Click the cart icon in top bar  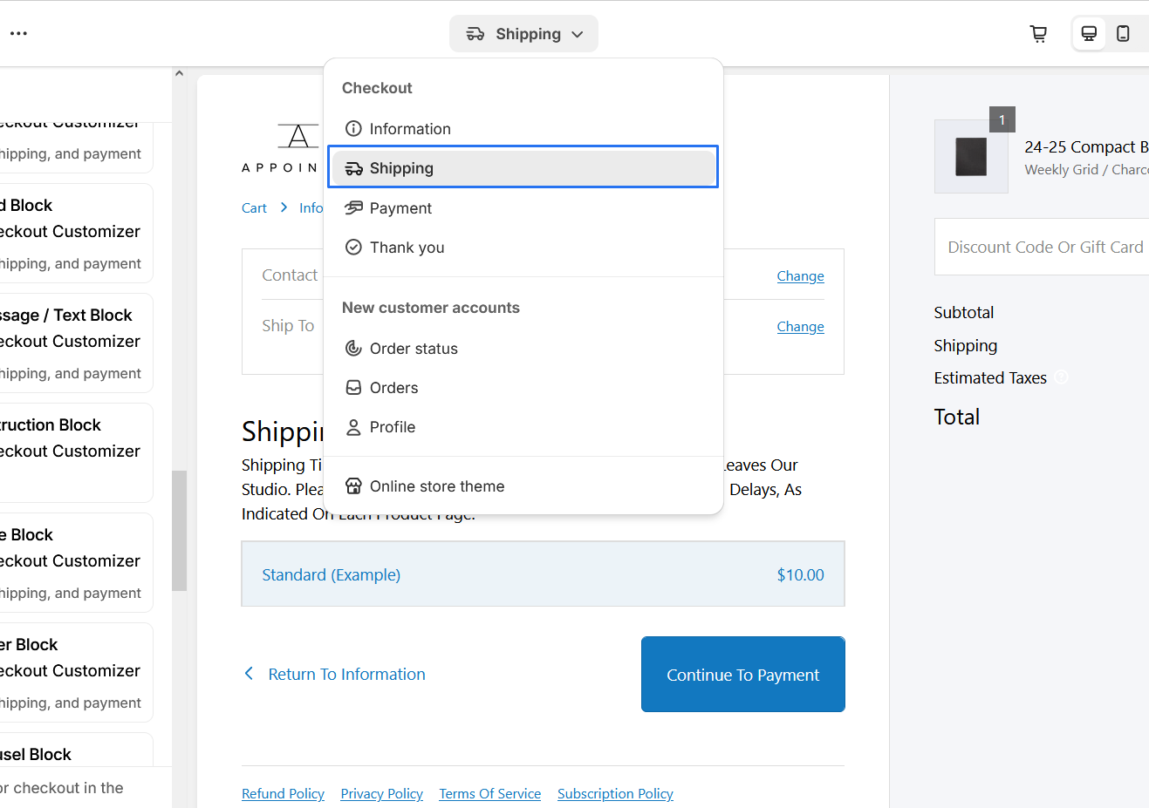1038,34
